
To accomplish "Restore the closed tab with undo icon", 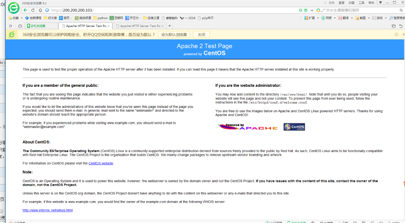I will (x=401, y=26).
